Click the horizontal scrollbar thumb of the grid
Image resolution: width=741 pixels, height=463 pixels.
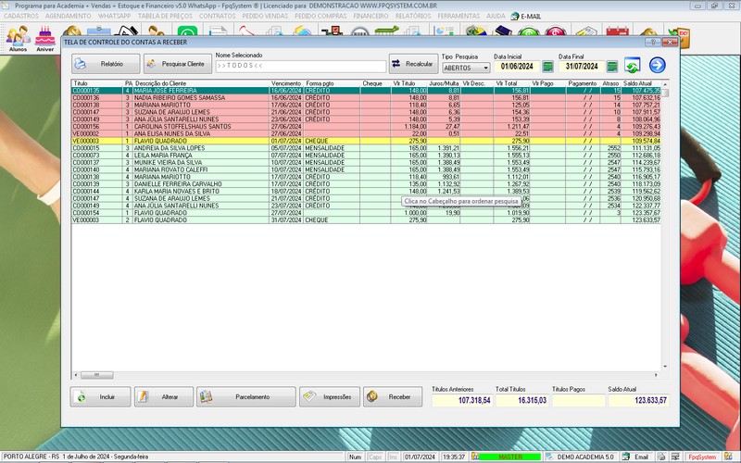coord(97,375)
